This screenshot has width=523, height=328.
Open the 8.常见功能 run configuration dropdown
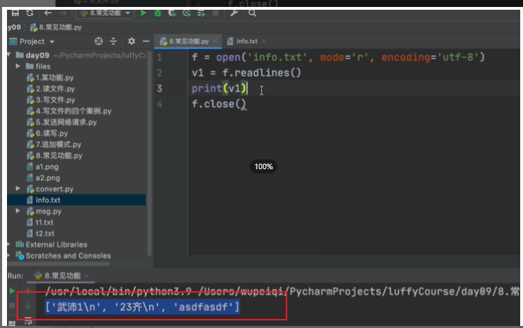105,13
